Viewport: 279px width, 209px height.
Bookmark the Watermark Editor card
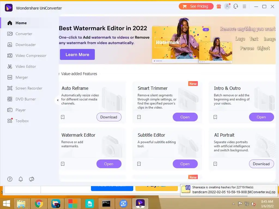[x=63, y=164]
